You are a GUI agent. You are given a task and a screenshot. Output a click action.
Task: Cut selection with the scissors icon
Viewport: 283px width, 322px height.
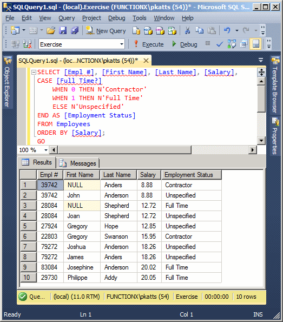187,31
